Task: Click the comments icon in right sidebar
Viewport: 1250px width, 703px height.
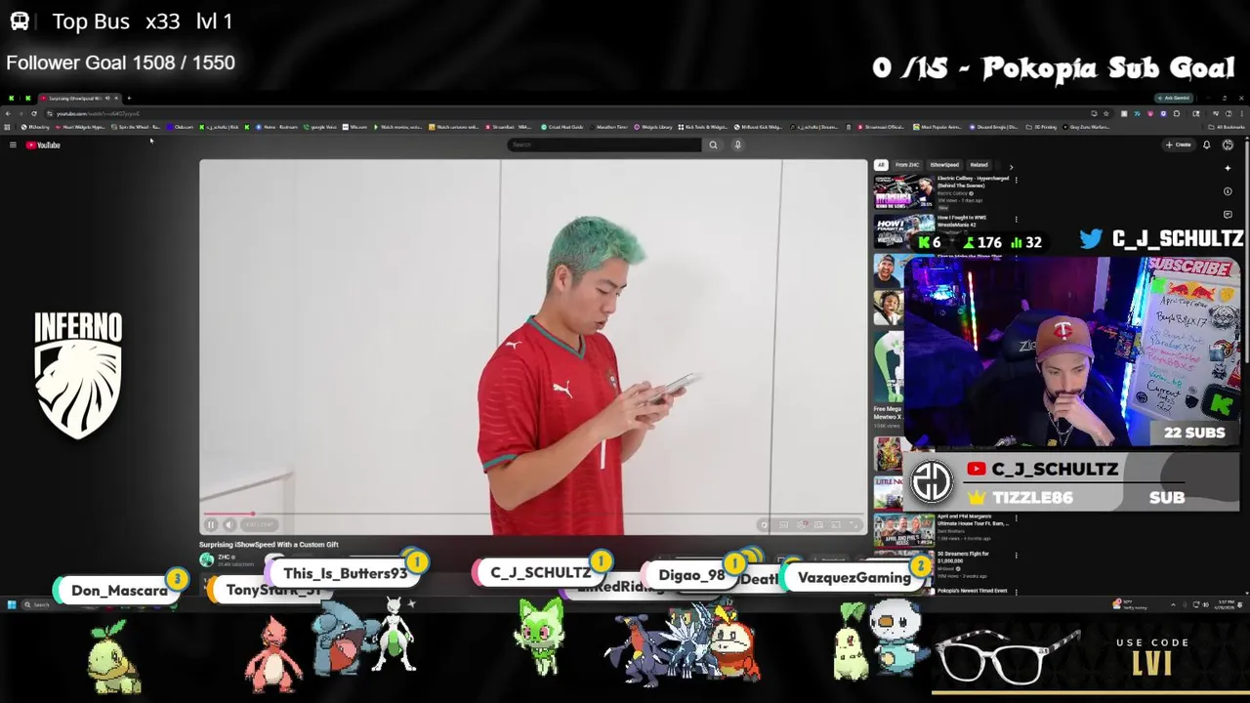Action: [x=1228, y=215]
